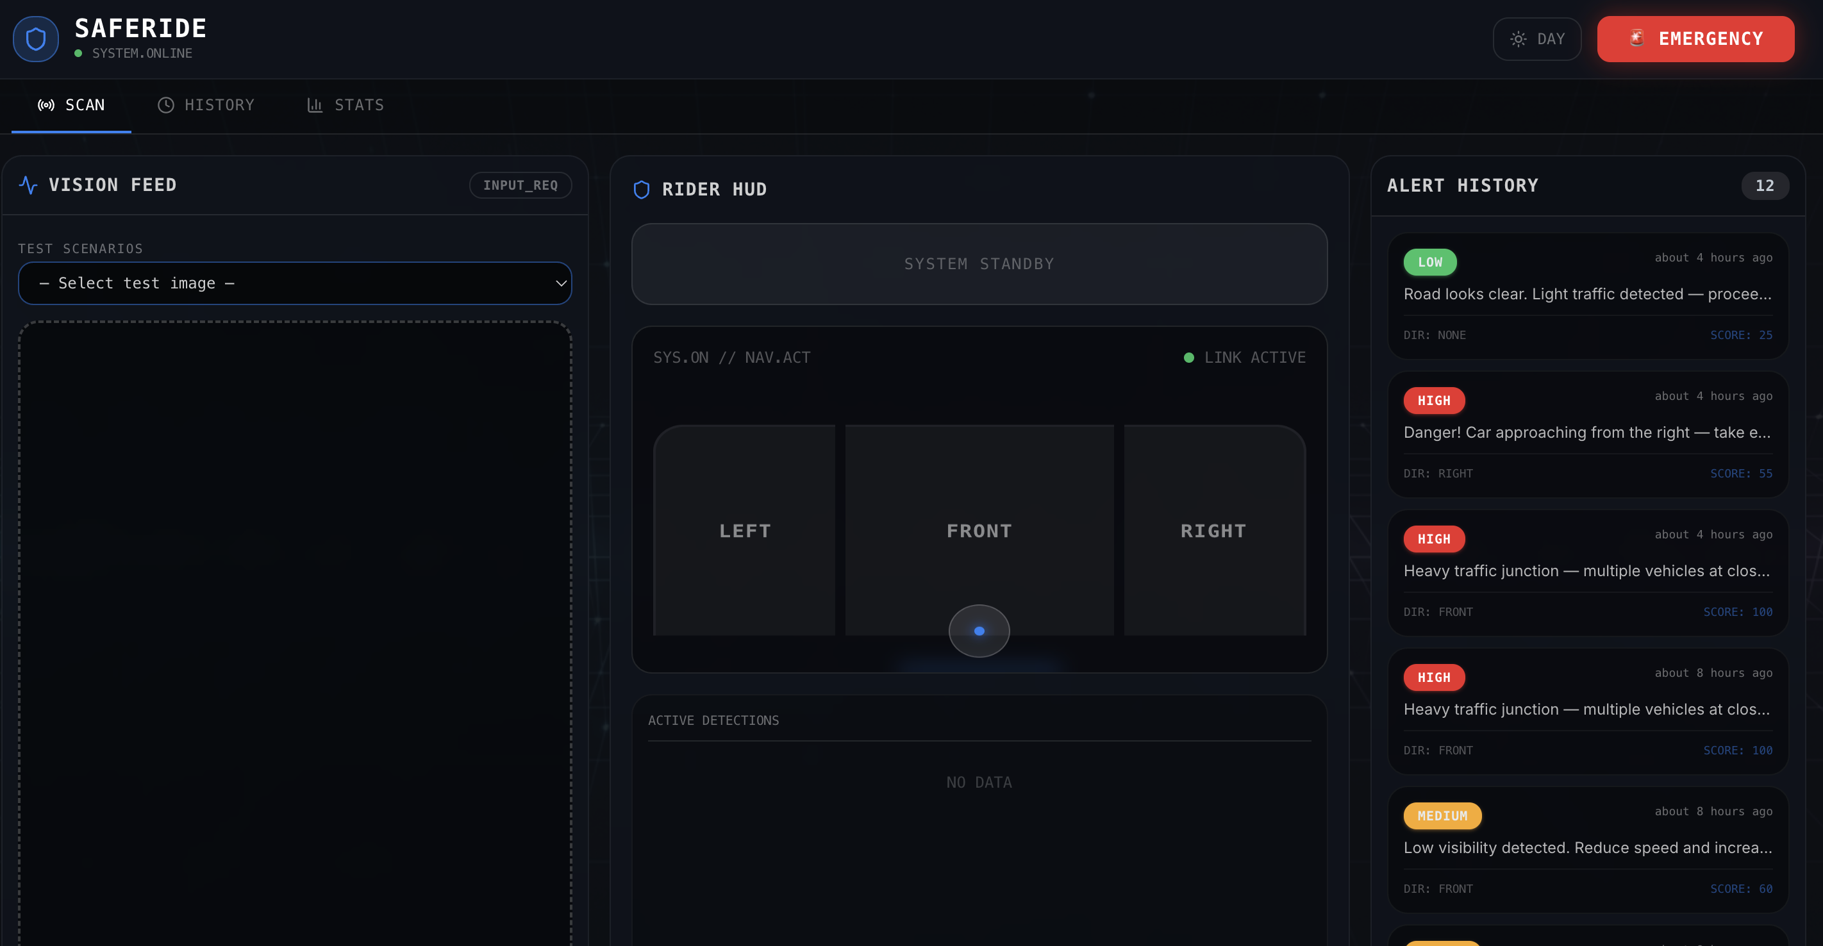Click the Stats bar chart icon
This screenshot has height=946, width=1823.
click(x=315, y=105)
